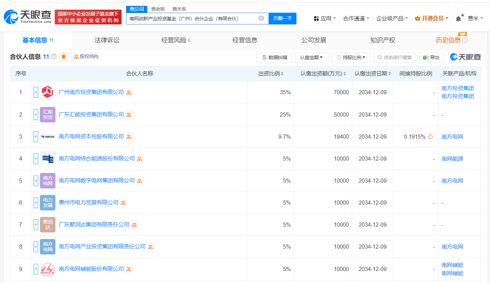Click the 南方电网储能 company logo
Viewport: 490px width, 283px height.
[48, 269]
